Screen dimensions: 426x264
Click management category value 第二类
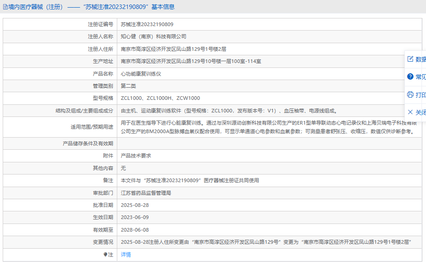[128, 86]
